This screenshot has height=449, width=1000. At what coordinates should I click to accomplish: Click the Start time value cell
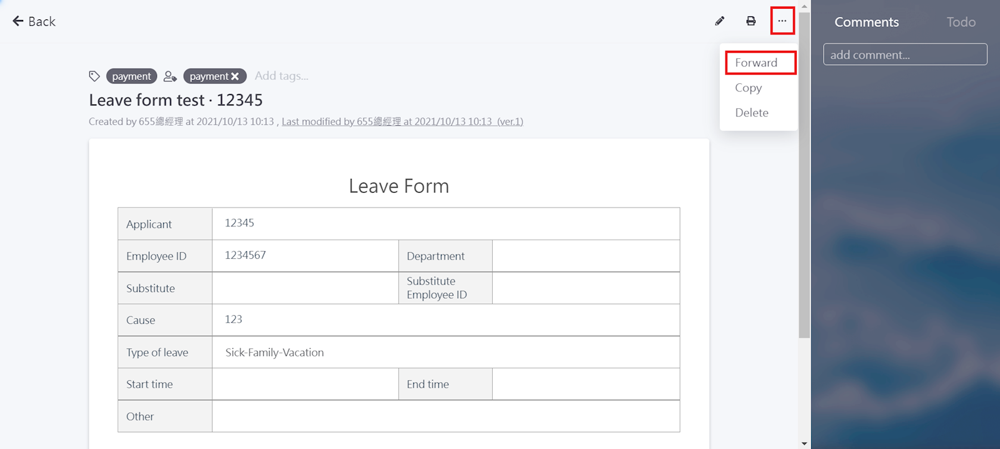(305, 384)
